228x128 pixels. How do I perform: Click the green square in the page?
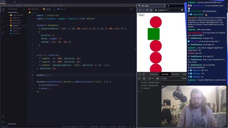click(154, 34)
